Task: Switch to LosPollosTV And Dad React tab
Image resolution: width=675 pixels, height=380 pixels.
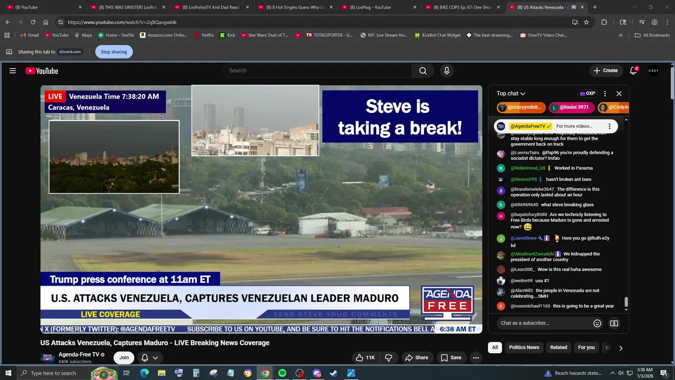Action: (212, 7)
